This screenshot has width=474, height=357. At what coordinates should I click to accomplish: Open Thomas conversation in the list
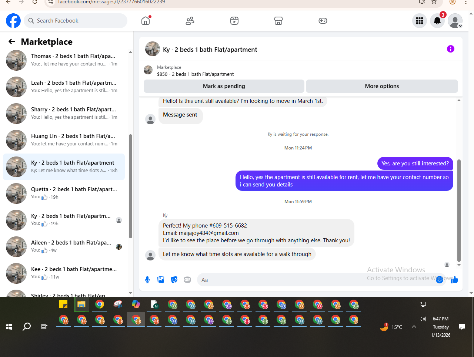tap(64, 60)
